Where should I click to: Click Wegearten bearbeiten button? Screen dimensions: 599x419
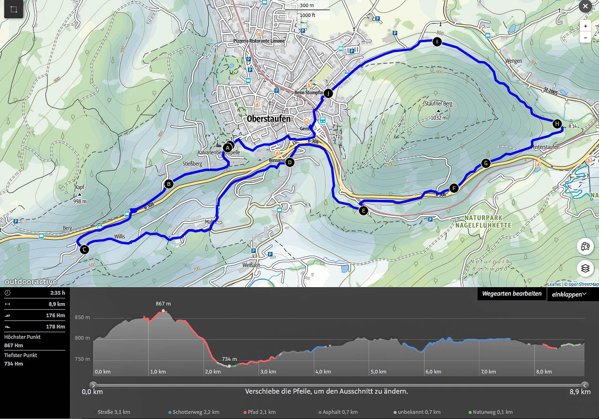(512, 294)
